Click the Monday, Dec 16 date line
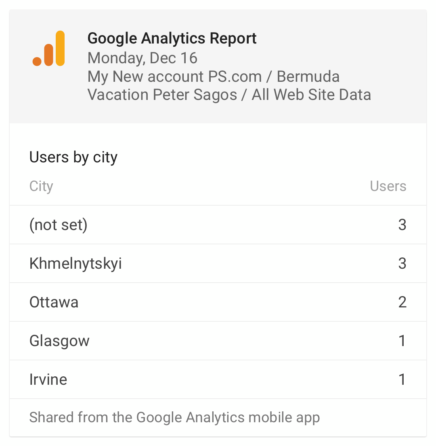Image resolution: width=436 pixels, height=446 pixels. click(x=142, y=58)
